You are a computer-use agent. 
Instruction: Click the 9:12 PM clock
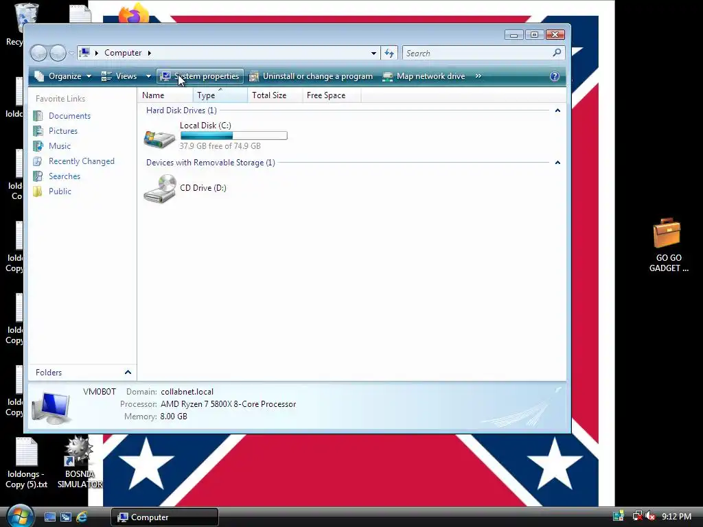tap(676, 517)
